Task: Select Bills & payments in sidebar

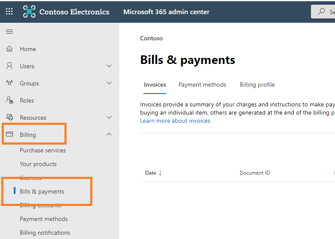Action: point(42,192)
